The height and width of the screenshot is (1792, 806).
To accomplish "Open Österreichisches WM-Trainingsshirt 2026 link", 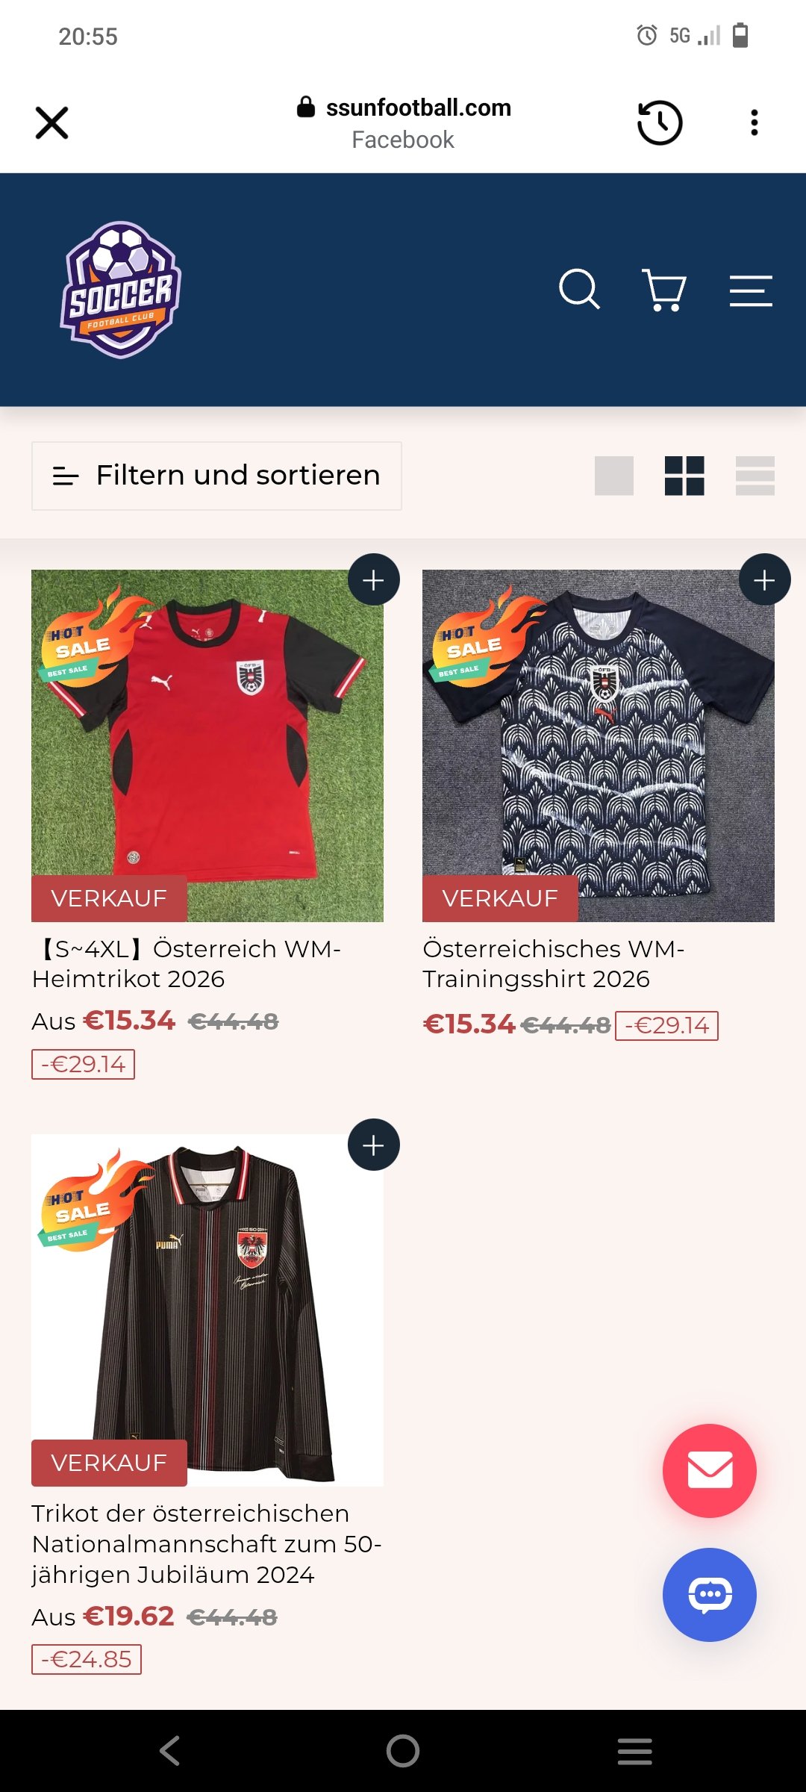I will [553, 963].
